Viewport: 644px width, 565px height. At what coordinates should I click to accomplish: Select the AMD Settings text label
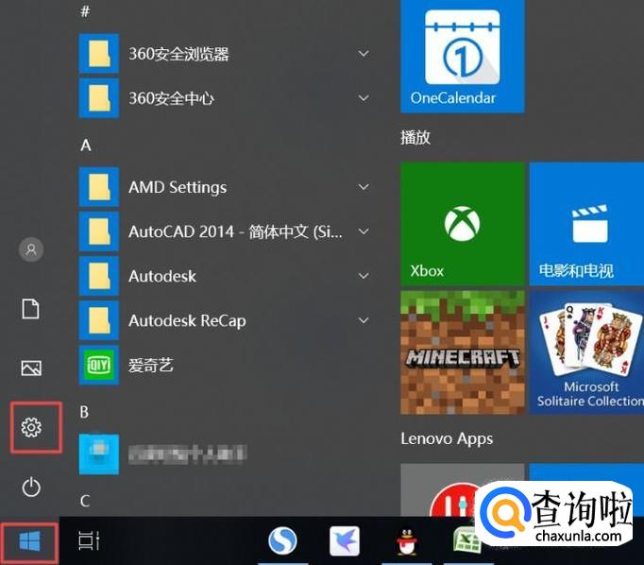tap(178, 187)
